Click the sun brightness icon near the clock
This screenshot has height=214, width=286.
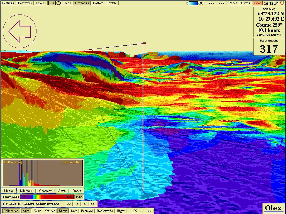click(282, 3)
